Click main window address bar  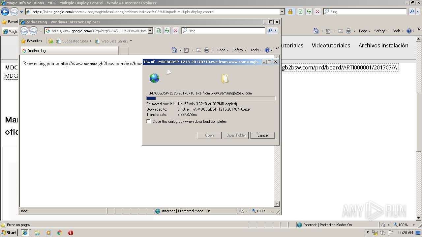(155, 12)
